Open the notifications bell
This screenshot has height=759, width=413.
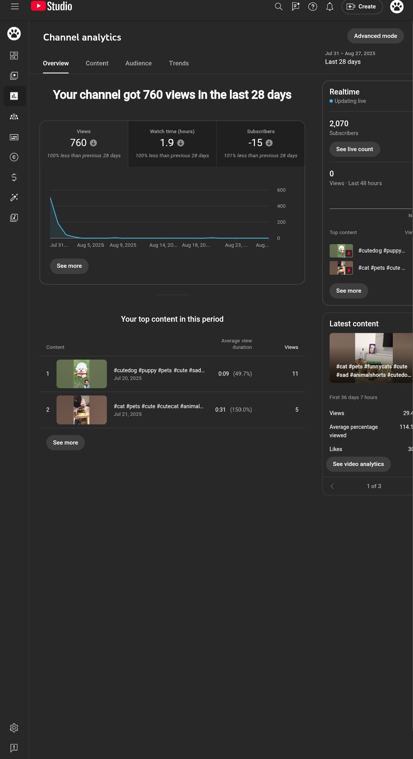coord(329,7)
